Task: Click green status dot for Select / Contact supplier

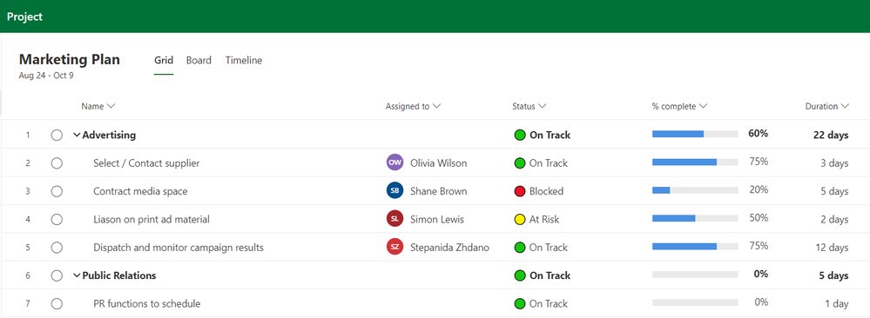Action: coord(520,162)
